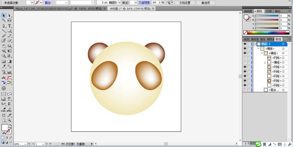Image resolution: width=293 pixels, height=147 pixels.
Task: Collapse the second nested <编组> triangle
Action: coord(262,53)
